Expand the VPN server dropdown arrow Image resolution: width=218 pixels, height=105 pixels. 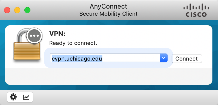[x=163, y=58]
